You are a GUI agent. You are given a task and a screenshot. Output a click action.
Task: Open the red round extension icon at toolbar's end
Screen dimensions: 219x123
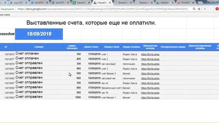point(217,9)
